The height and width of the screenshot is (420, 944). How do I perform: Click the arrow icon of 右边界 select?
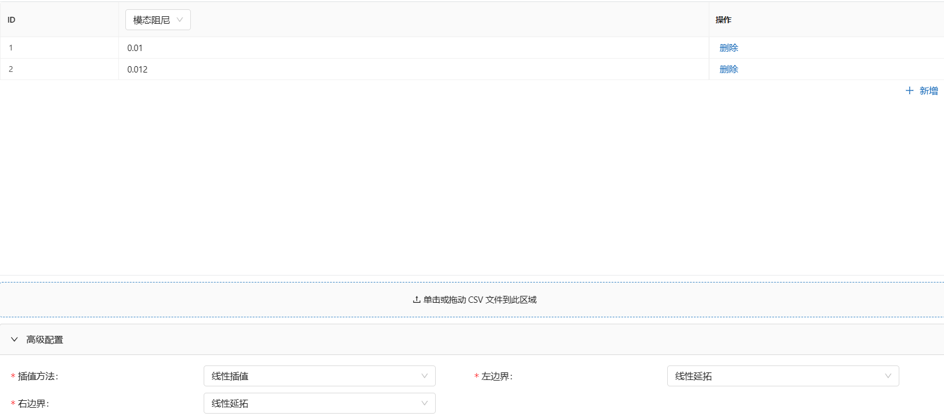[425, 403]
